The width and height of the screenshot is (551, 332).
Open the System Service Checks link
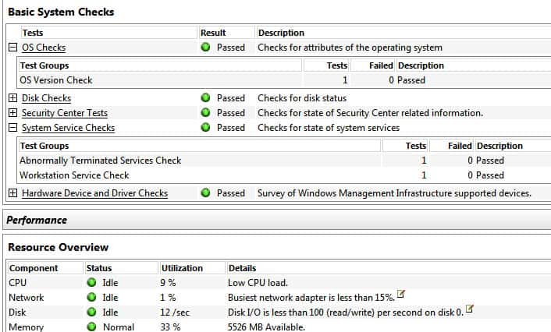68,128
